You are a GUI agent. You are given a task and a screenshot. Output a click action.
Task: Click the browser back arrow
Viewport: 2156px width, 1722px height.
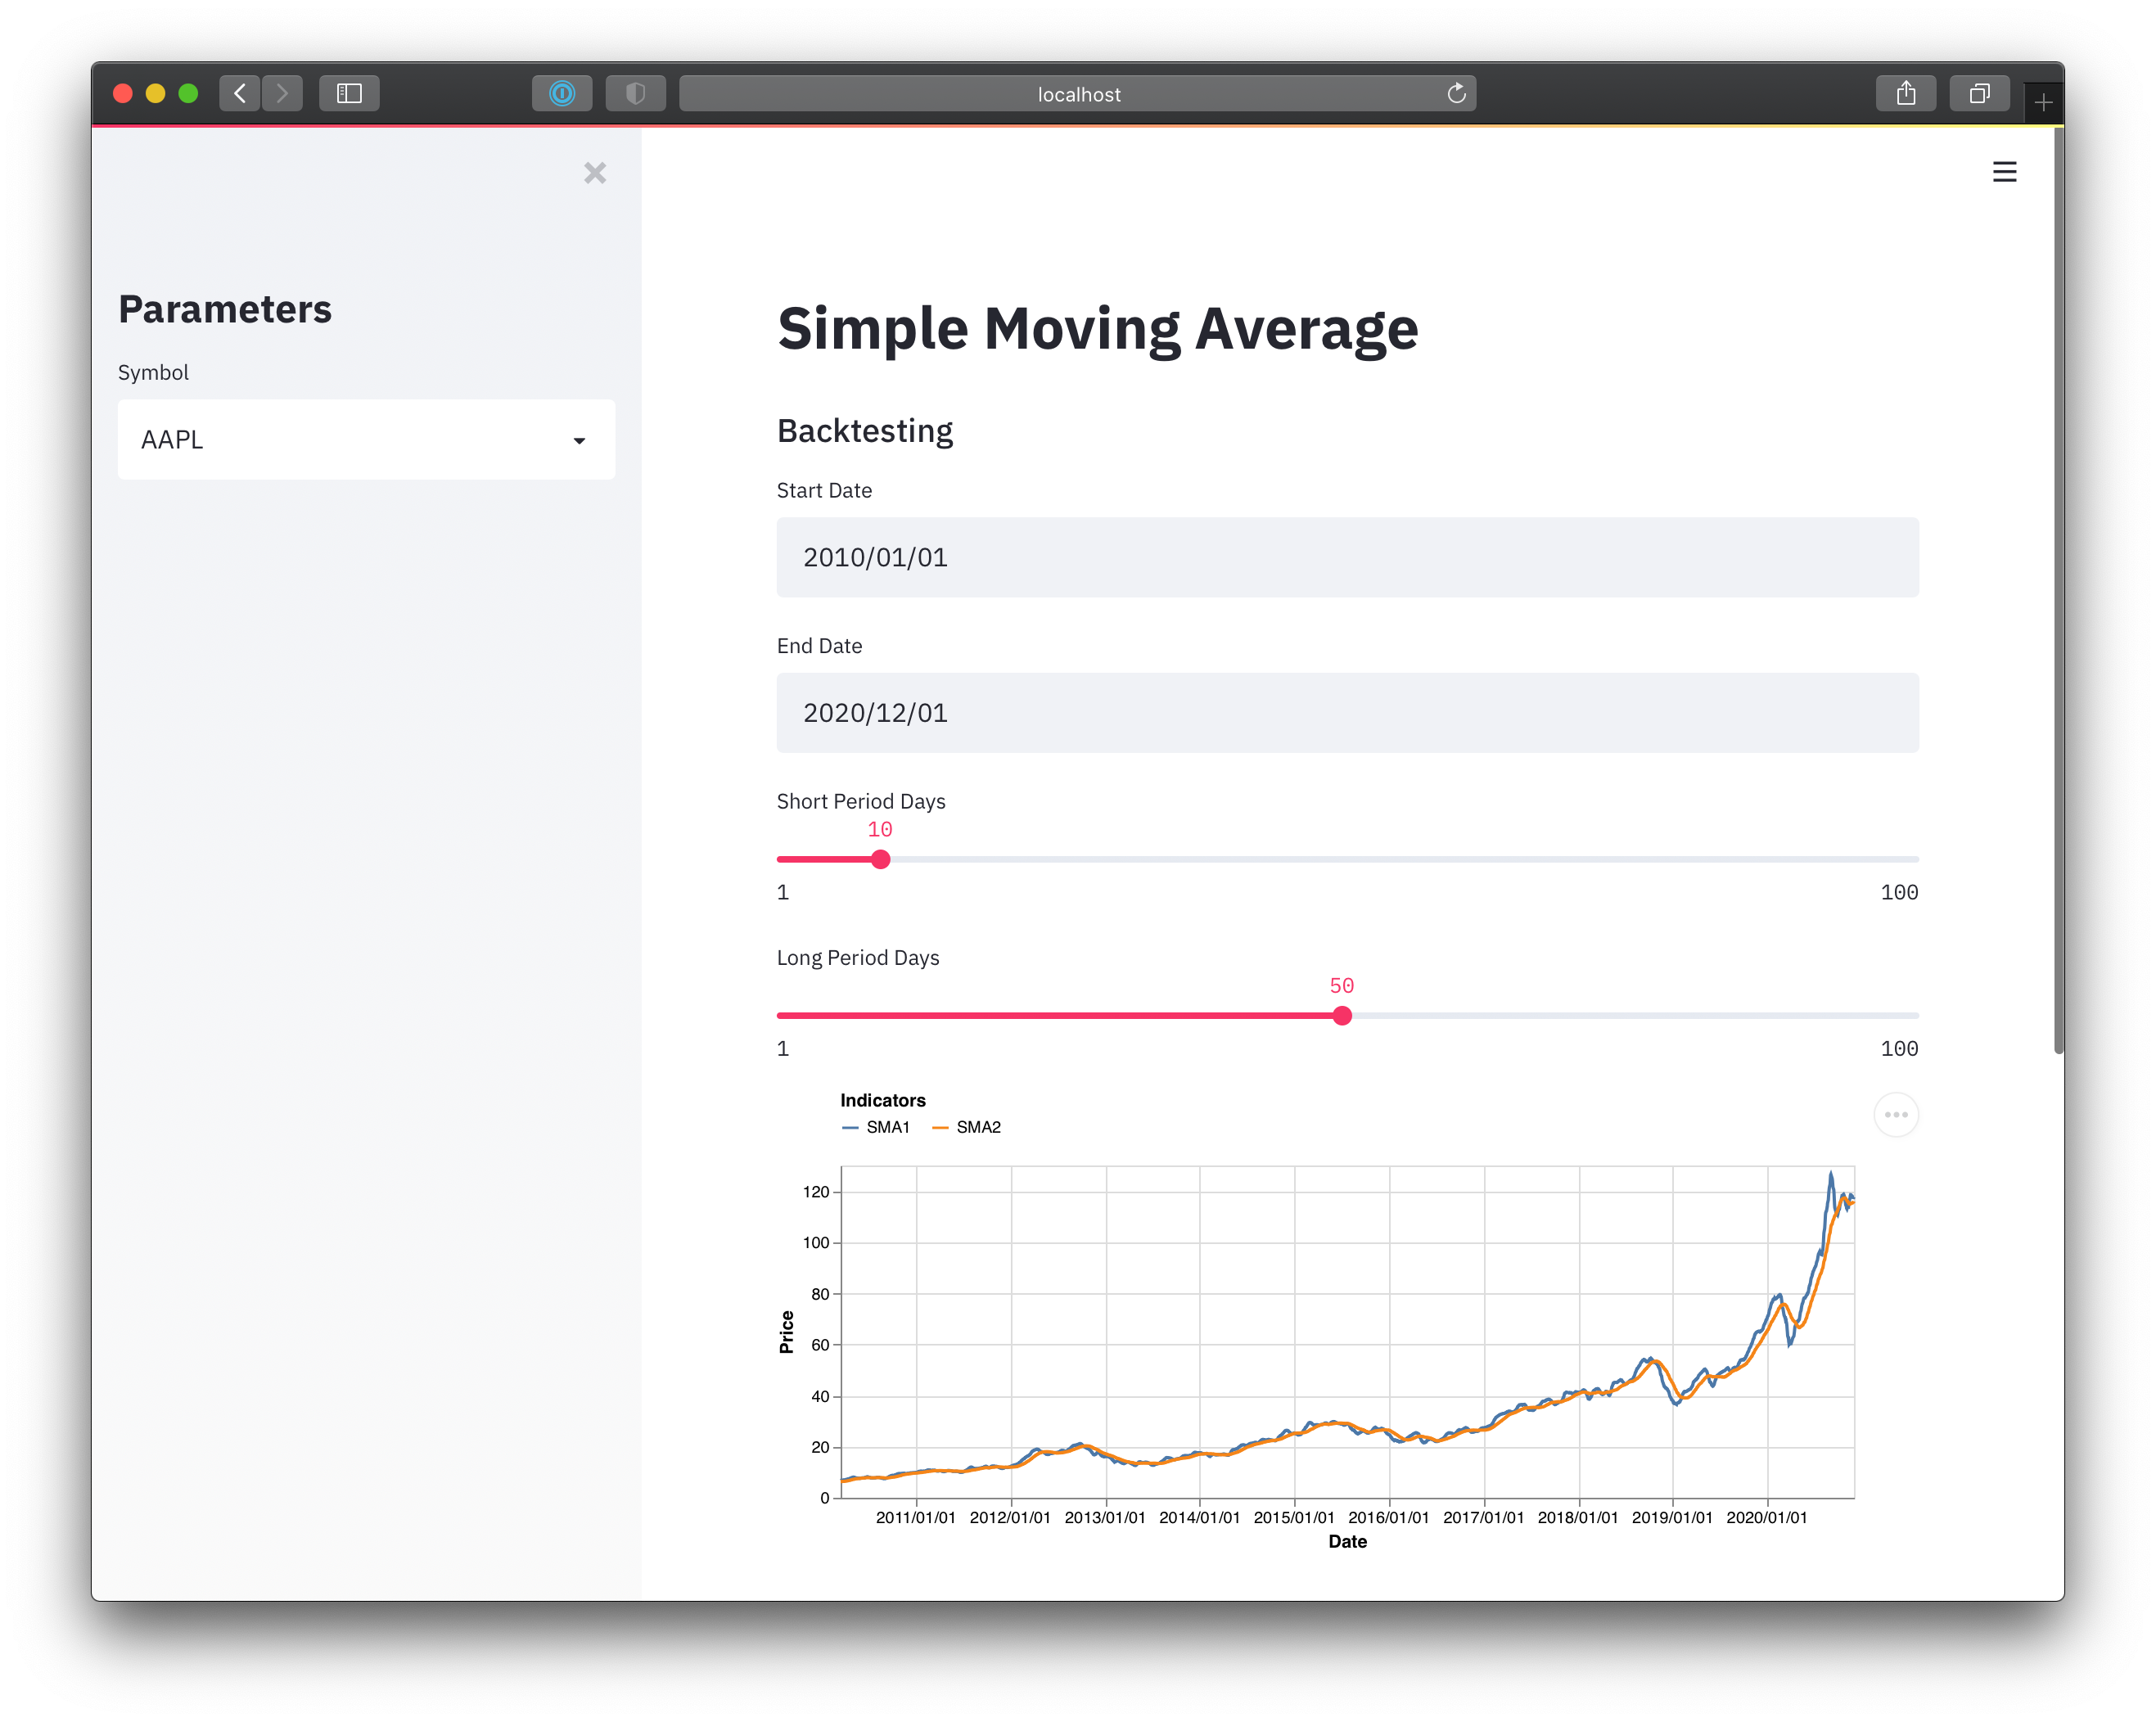[x=239, y=93]
